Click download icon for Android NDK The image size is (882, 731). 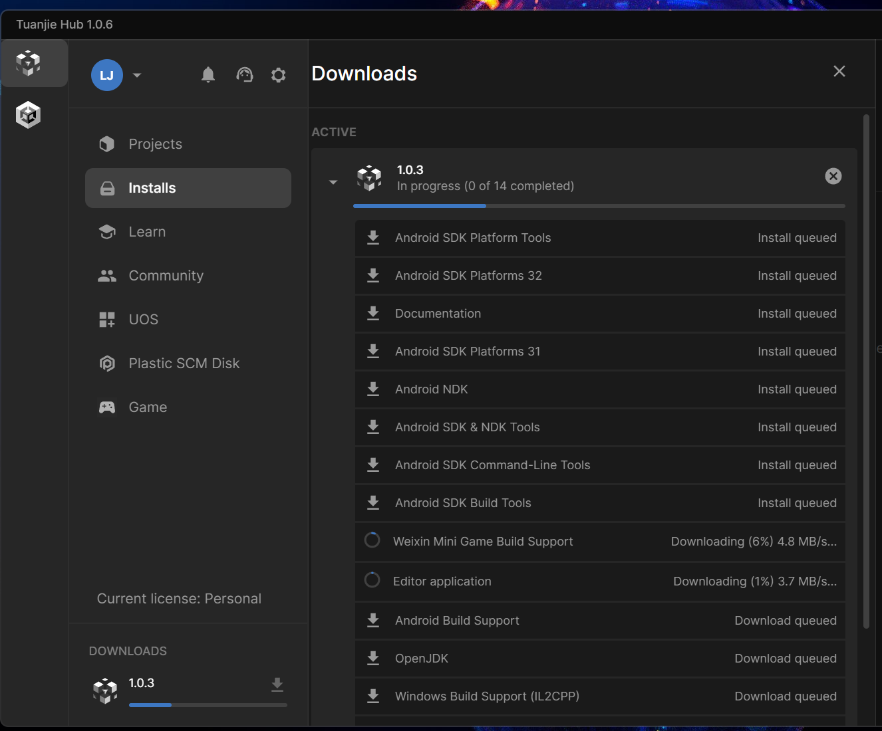tap(373, 389)
